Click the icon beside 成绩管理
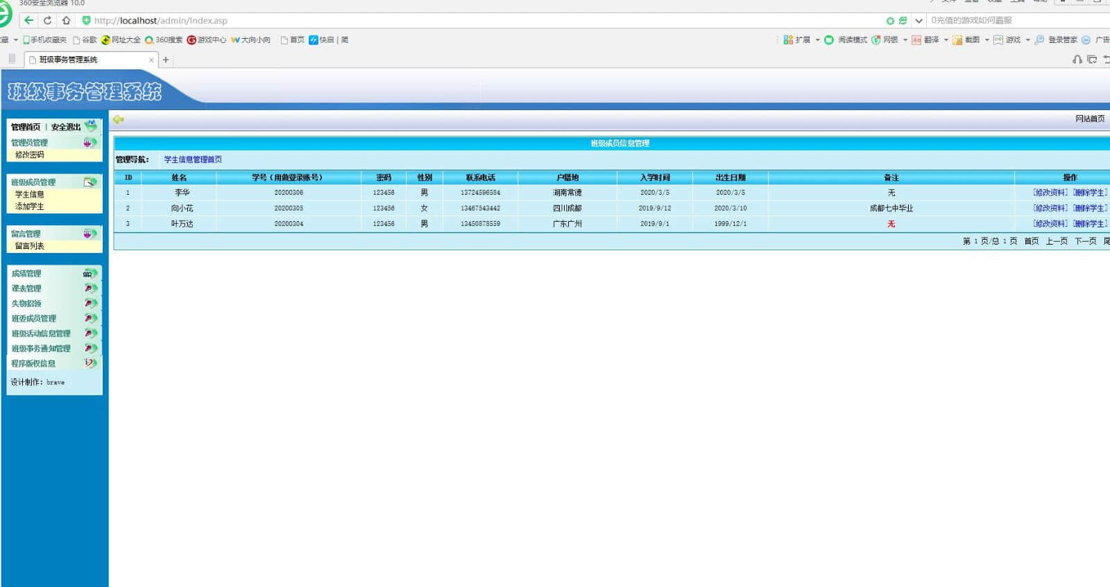This screenshot has width=1110, height=587. click(89, 274)
